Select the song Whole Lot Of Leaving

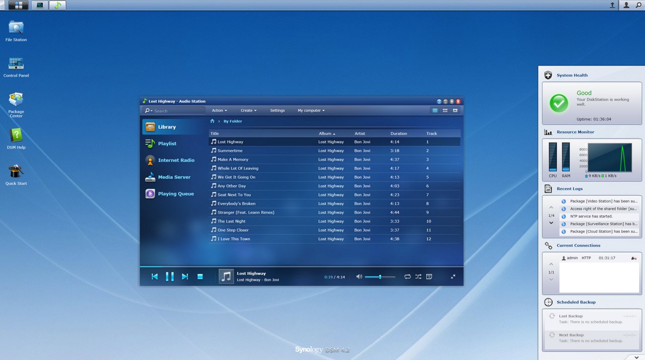coord(335,168)
